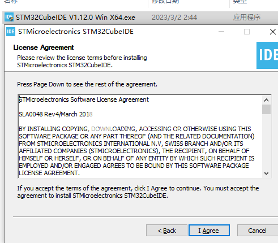The image size is (278, 243).
Task: Click the installer title bar IDE icon
Action: pos(11,32)
